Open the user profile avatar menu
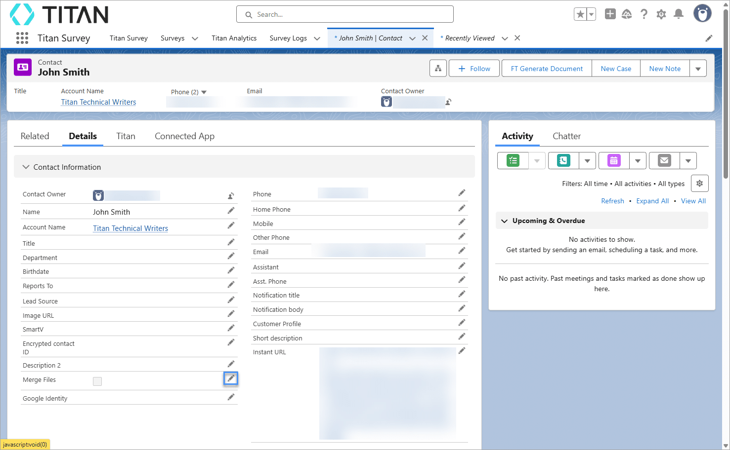 pos(702,13)
